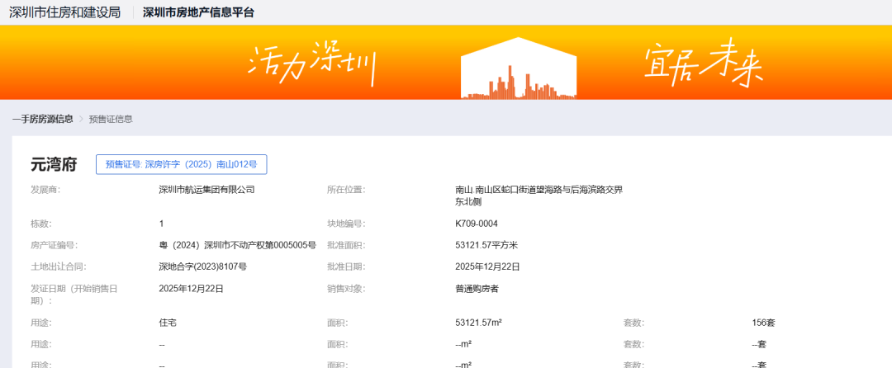Click the 元湾府 project title

54,164
